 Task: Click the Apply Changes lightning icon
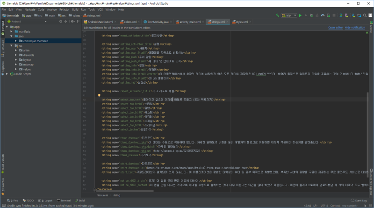coord(306,15)
